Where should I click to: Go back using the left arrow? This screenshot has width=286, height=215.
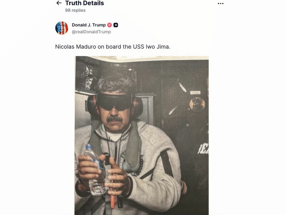coord(59,3)
